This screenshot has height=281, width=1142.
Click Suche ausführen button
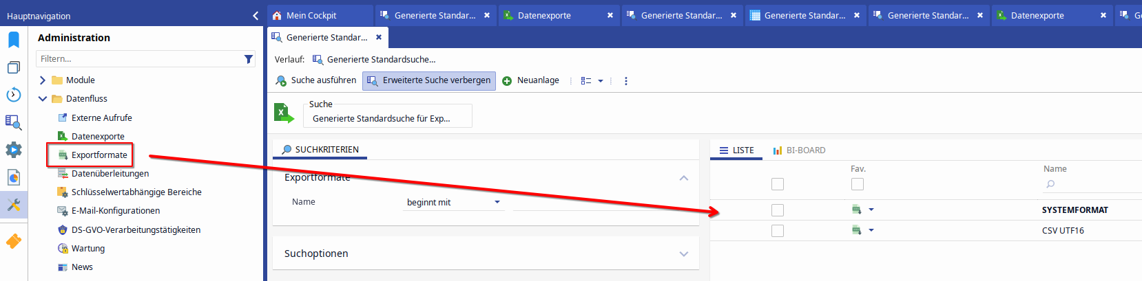point(316,80)
